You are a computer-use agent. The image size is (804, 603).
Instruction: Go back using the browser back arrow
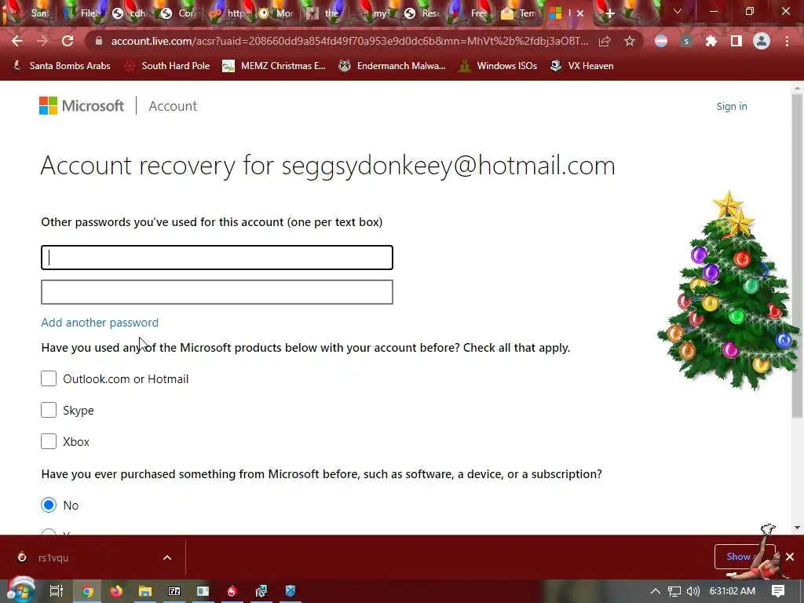[x=17, y=41]
